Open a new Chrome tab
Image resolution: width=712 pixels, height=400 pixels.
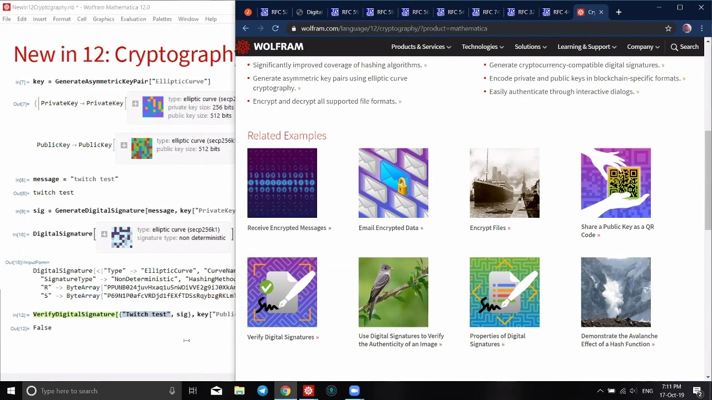click(x=619, y=12)
